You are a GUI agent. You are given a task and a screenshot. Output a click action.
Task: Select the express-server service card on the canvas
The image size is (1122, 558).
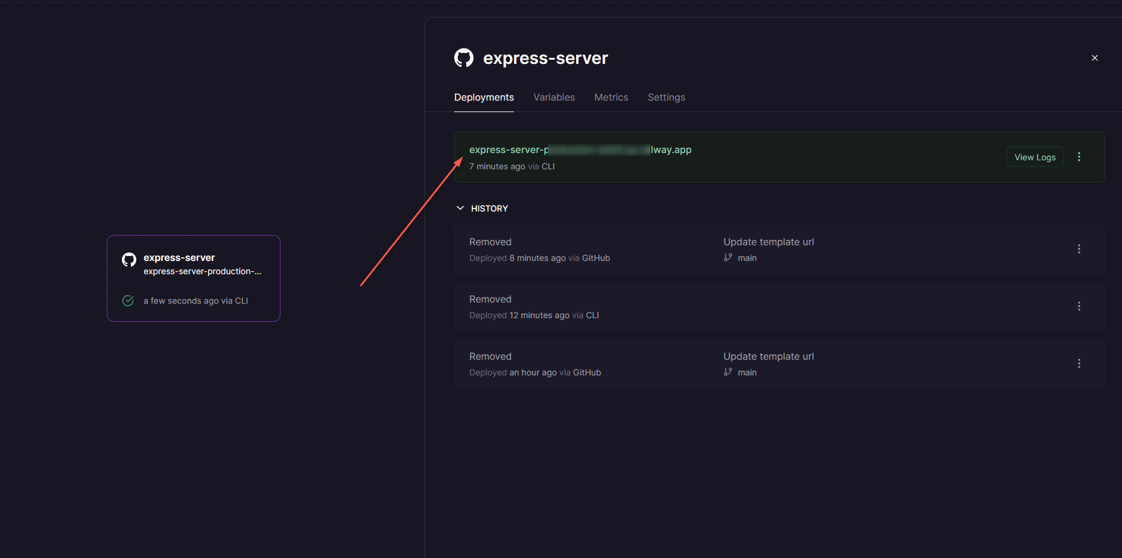pos(194,278)
